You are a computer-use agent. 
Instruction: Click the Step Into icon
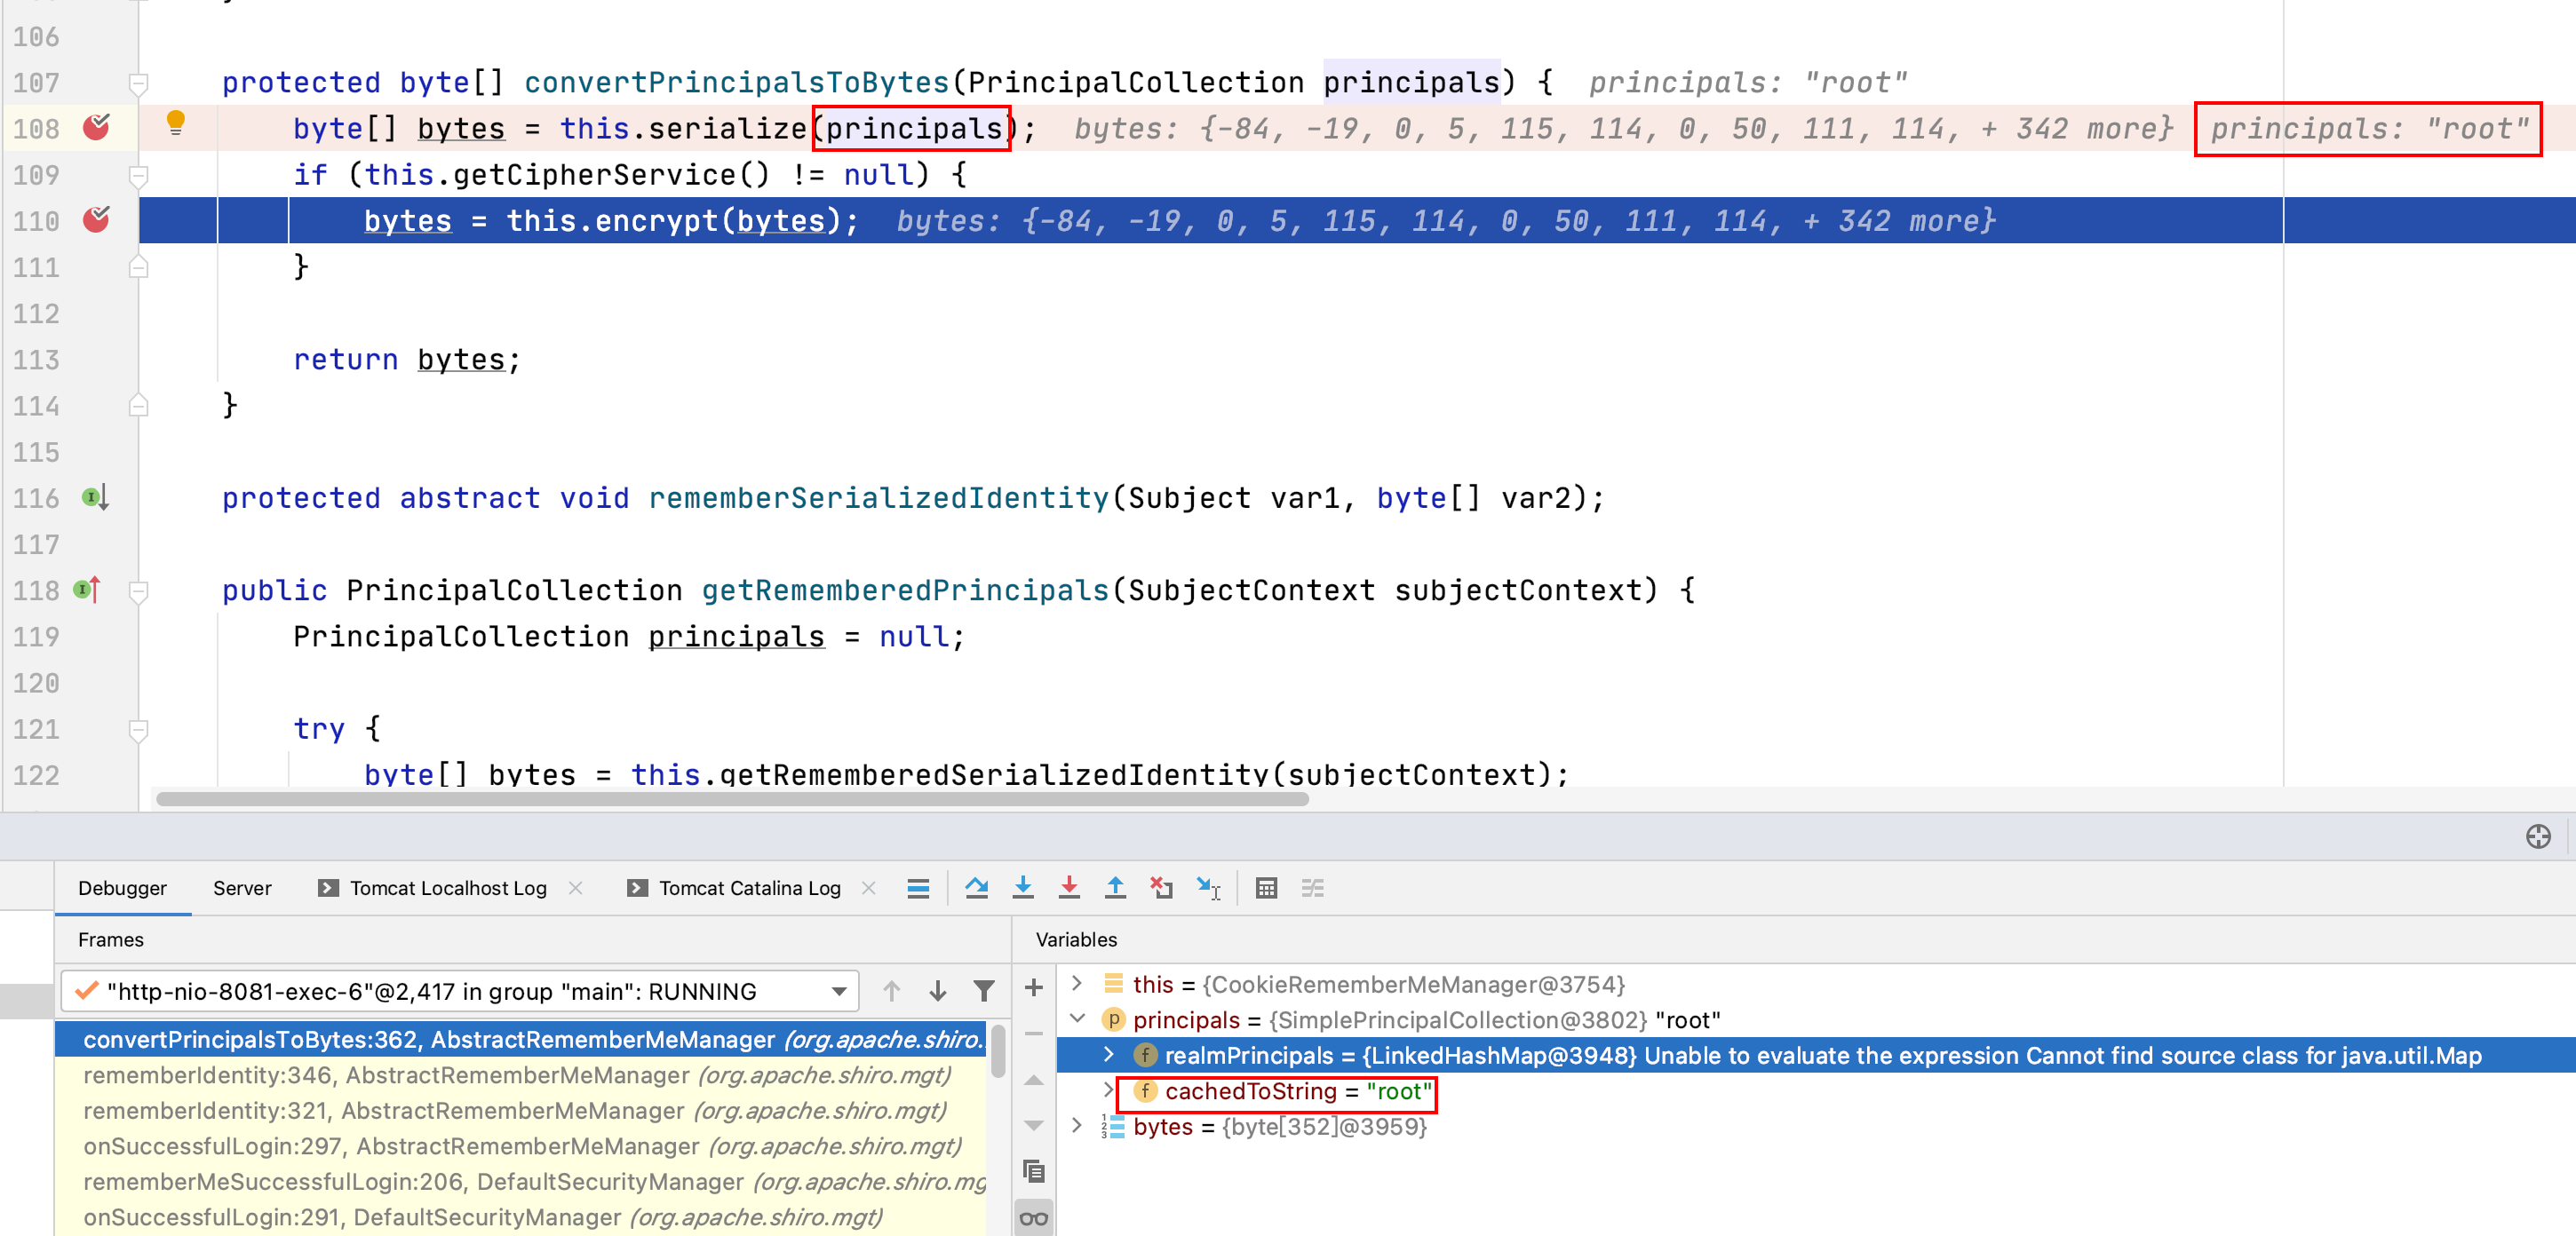(x=1022, y=887)
